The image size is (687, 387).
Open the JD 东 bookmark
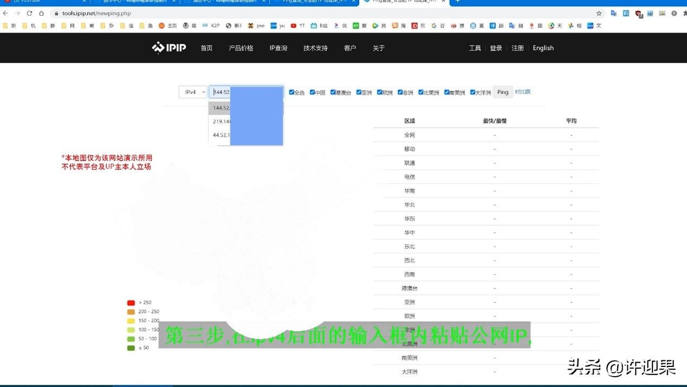click(418, 25)
